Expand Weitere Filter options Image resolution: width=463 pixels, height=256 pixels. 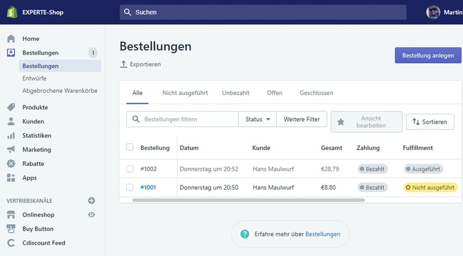point(302,119)
